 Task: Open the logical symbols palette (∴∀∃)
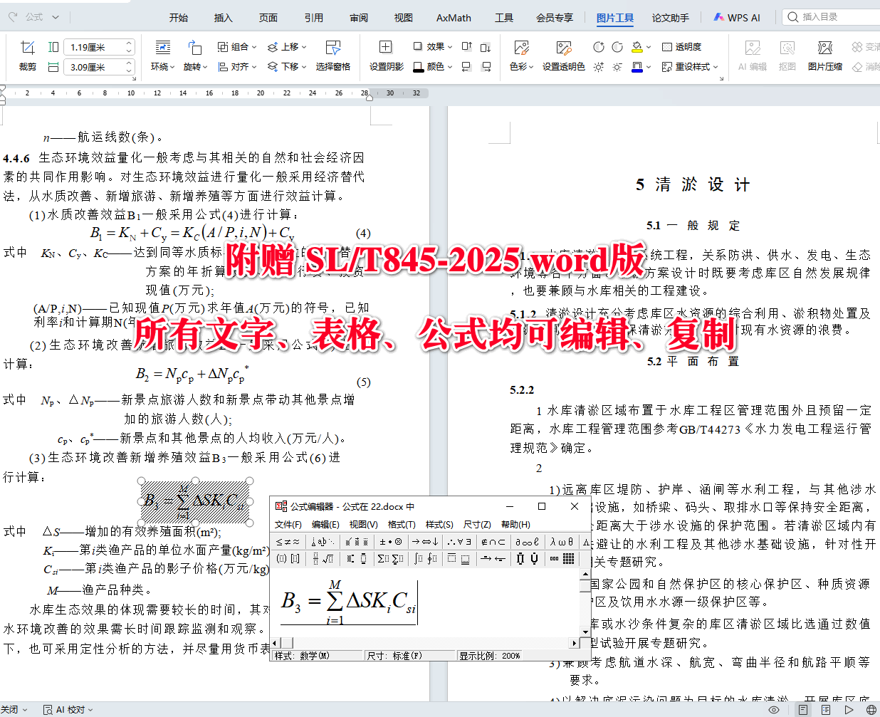[459, 542]
